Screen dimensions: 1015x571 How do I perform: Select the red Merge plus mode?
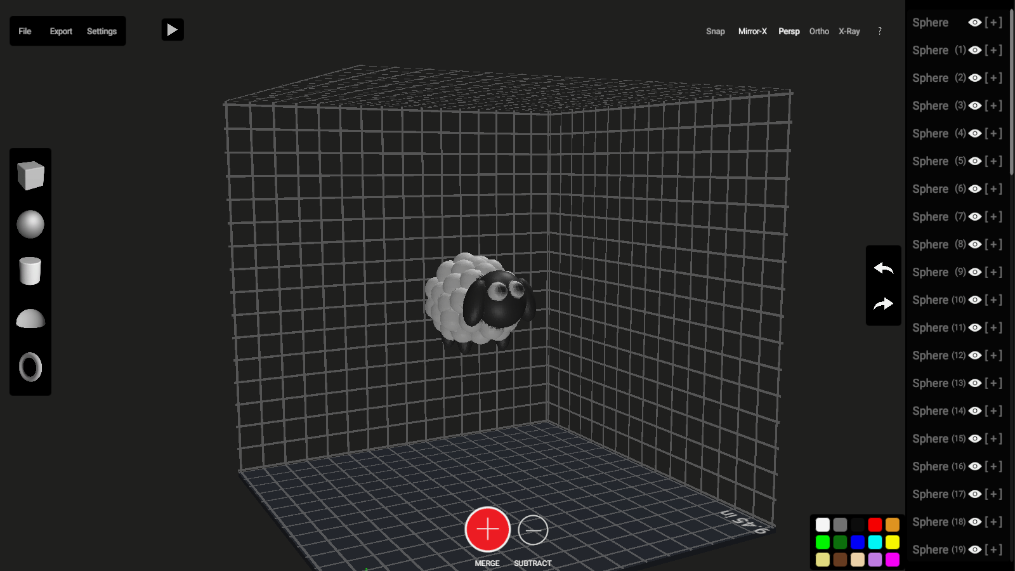[x=487, y=529]
